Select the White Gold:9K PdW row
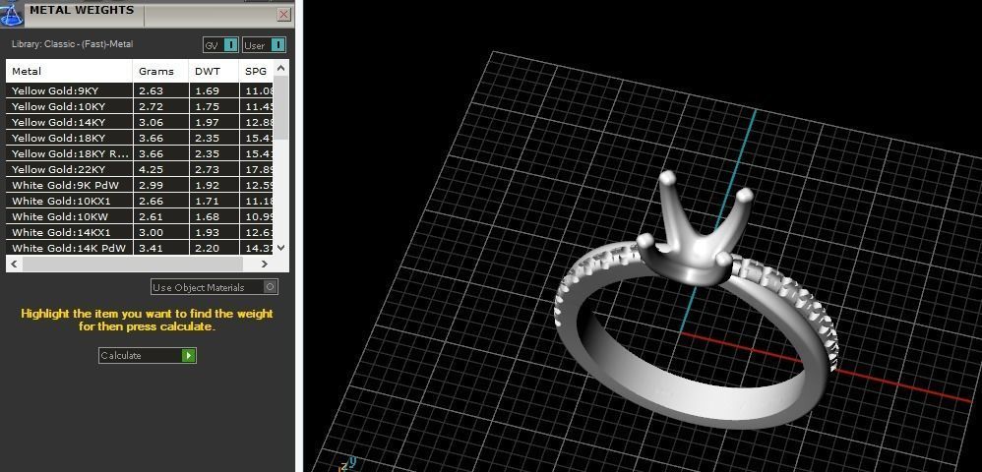Screen dimensions: 982x472 [139, 185]
